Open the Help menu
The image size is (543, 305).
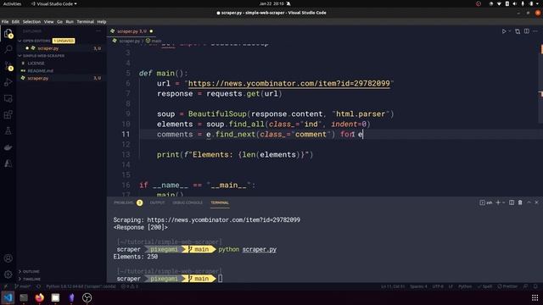click(102, 21)
